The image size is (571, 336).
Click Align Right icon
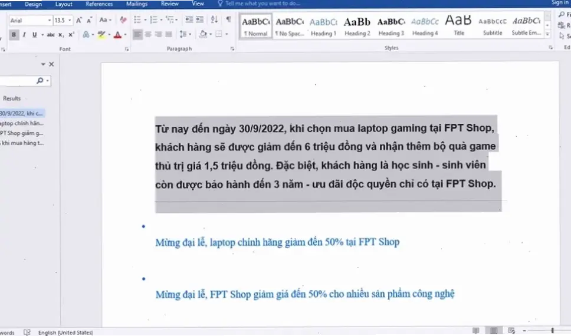(158, 35)
